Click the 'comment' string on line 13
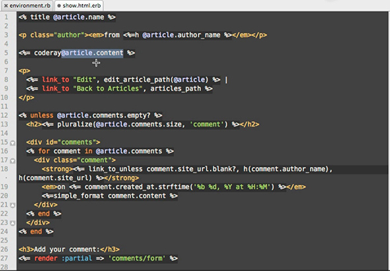The height and width of the screenshot is (271, 390). [207, 125]
